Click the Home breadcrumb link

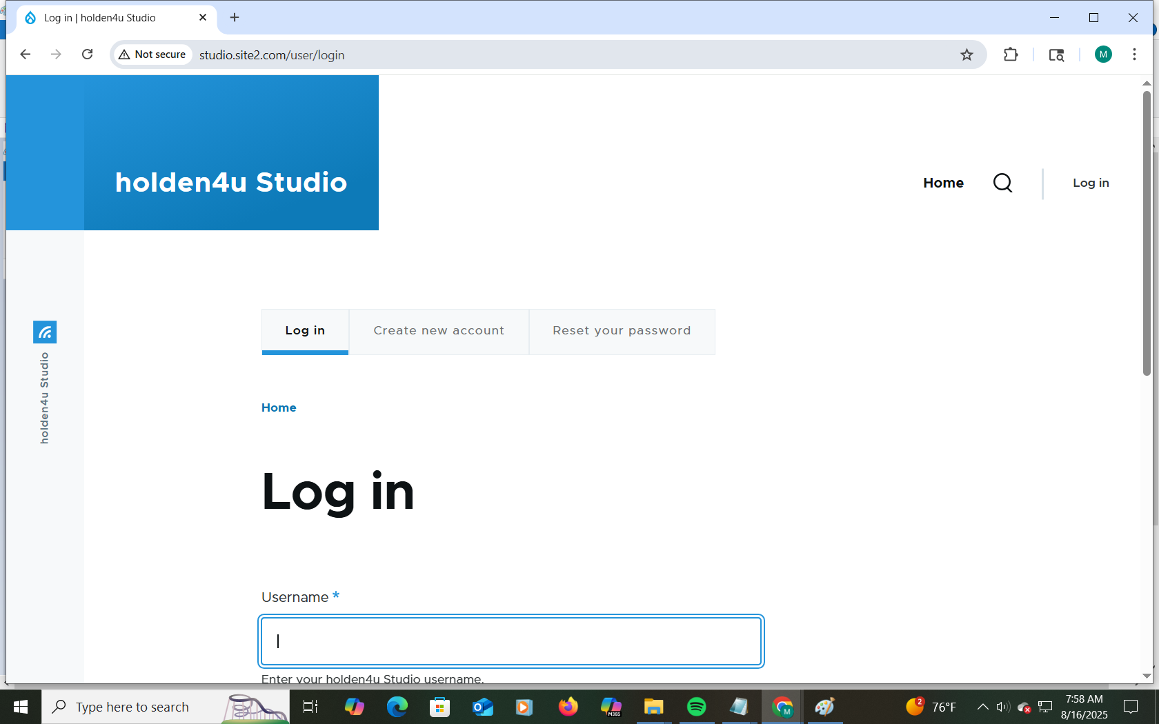(x=279, y=408)
